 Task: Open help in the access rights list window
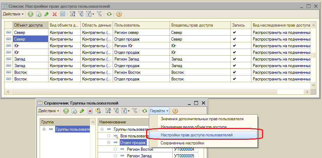click(x=119, y=14)
